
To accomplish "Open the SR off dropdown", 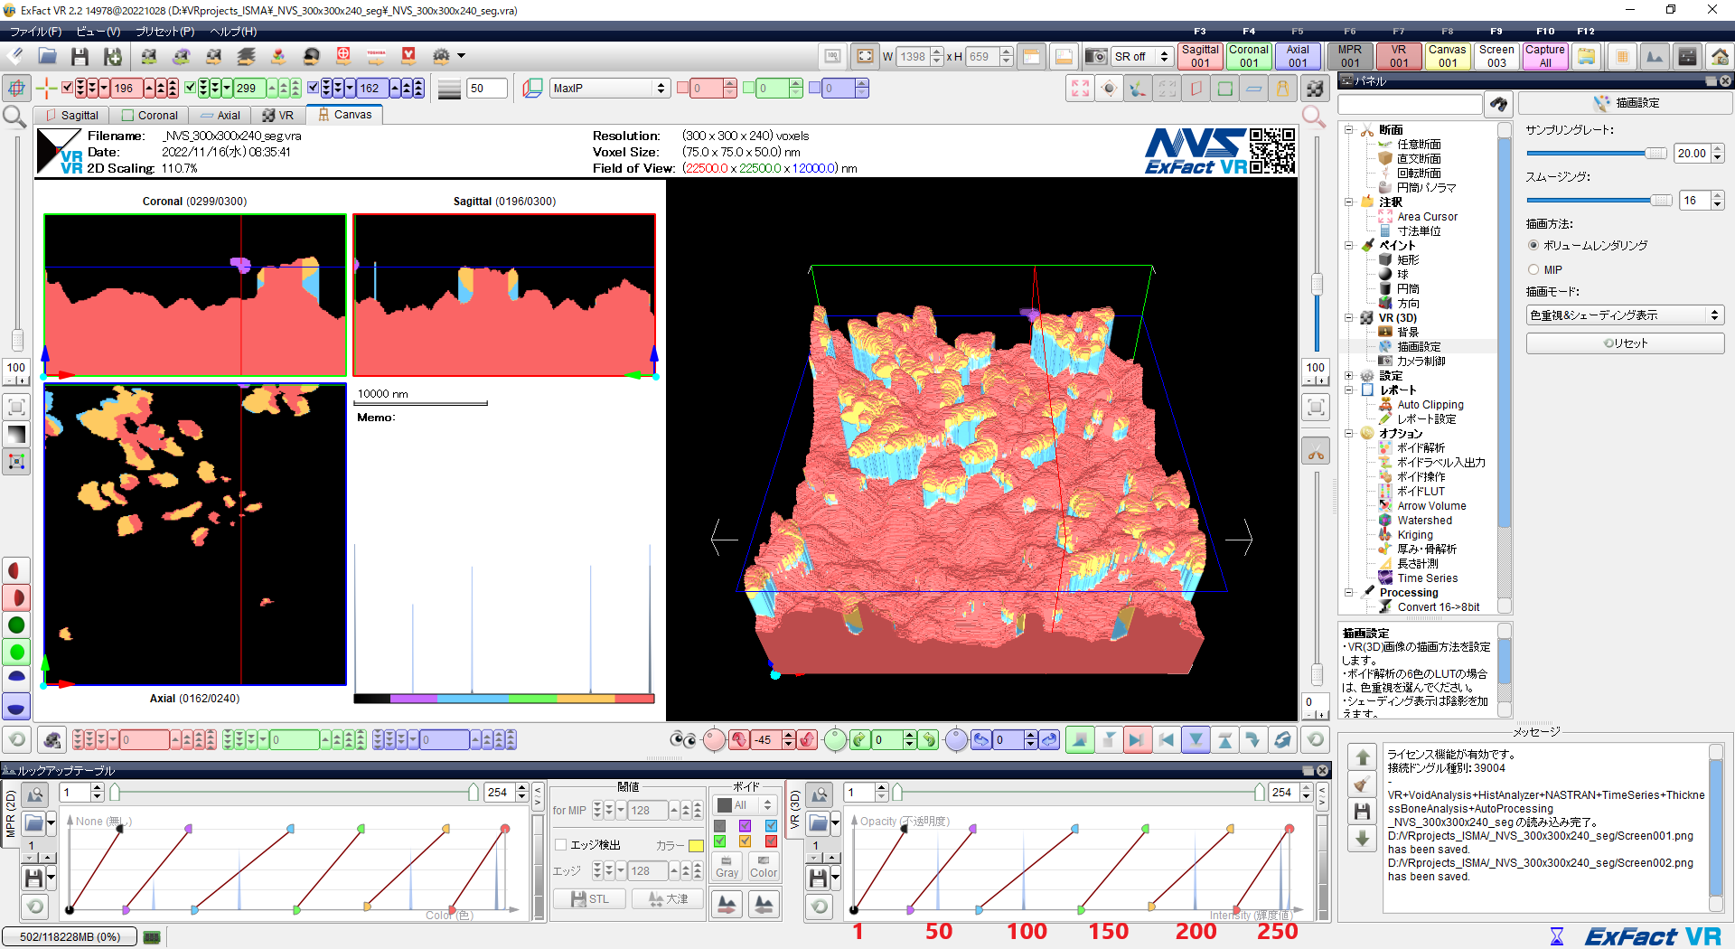I will 1140,56.
